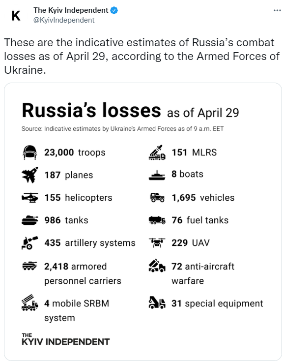This screenshot has height=361, width=284.
Task: Click the jet icon beside 187 planes
Action: pos(30,175)
